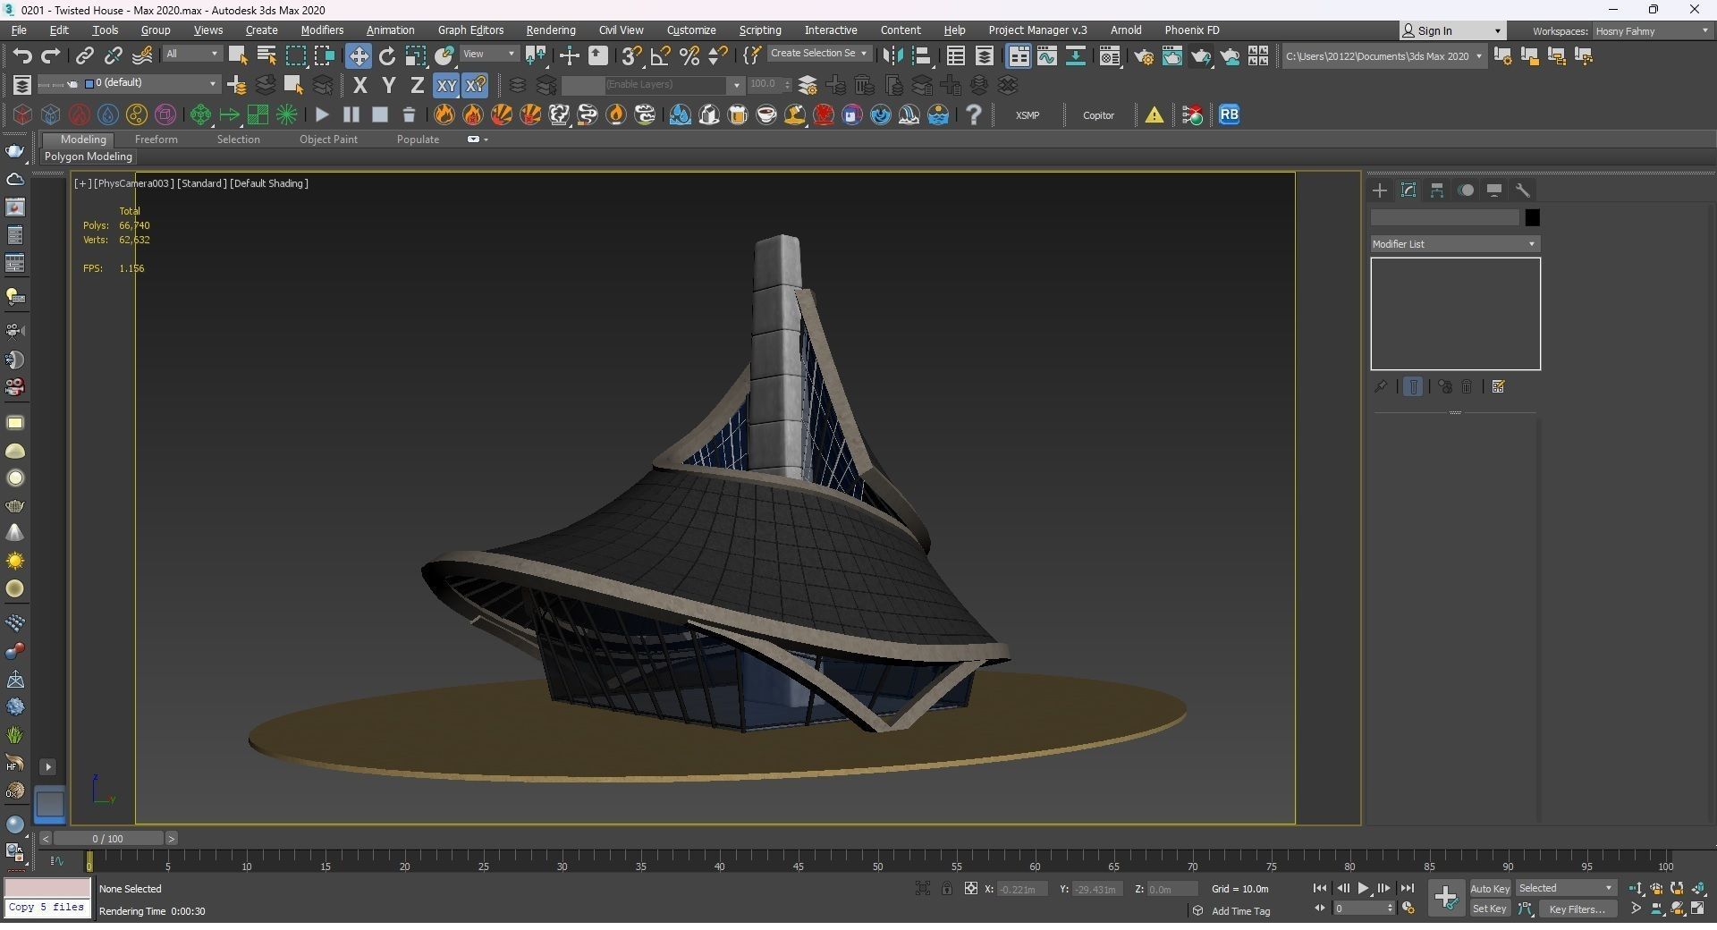Toggle the Angle Snap button
Viewport: 1717px width, 930px height.
pos(660,55)
